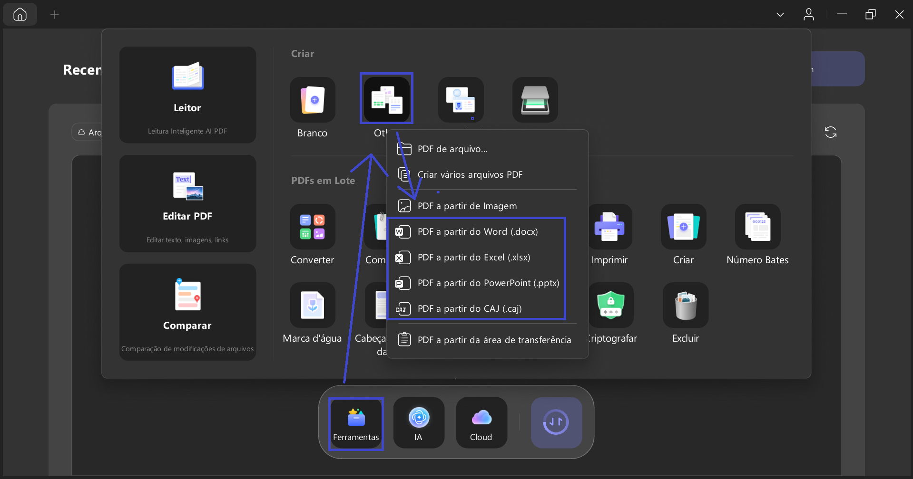
Task: Choose PDF a partir do CAJ (.caj)
Action: 488,308
